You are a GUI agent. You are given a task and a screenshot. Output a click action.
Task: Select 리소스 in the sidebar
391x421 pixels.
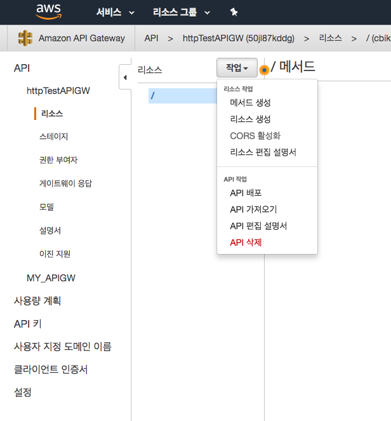(x=52, y=114)
